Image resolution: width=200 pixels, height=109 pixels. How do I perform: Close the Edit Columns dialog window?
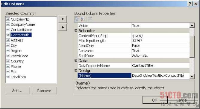tap(195, 4)
